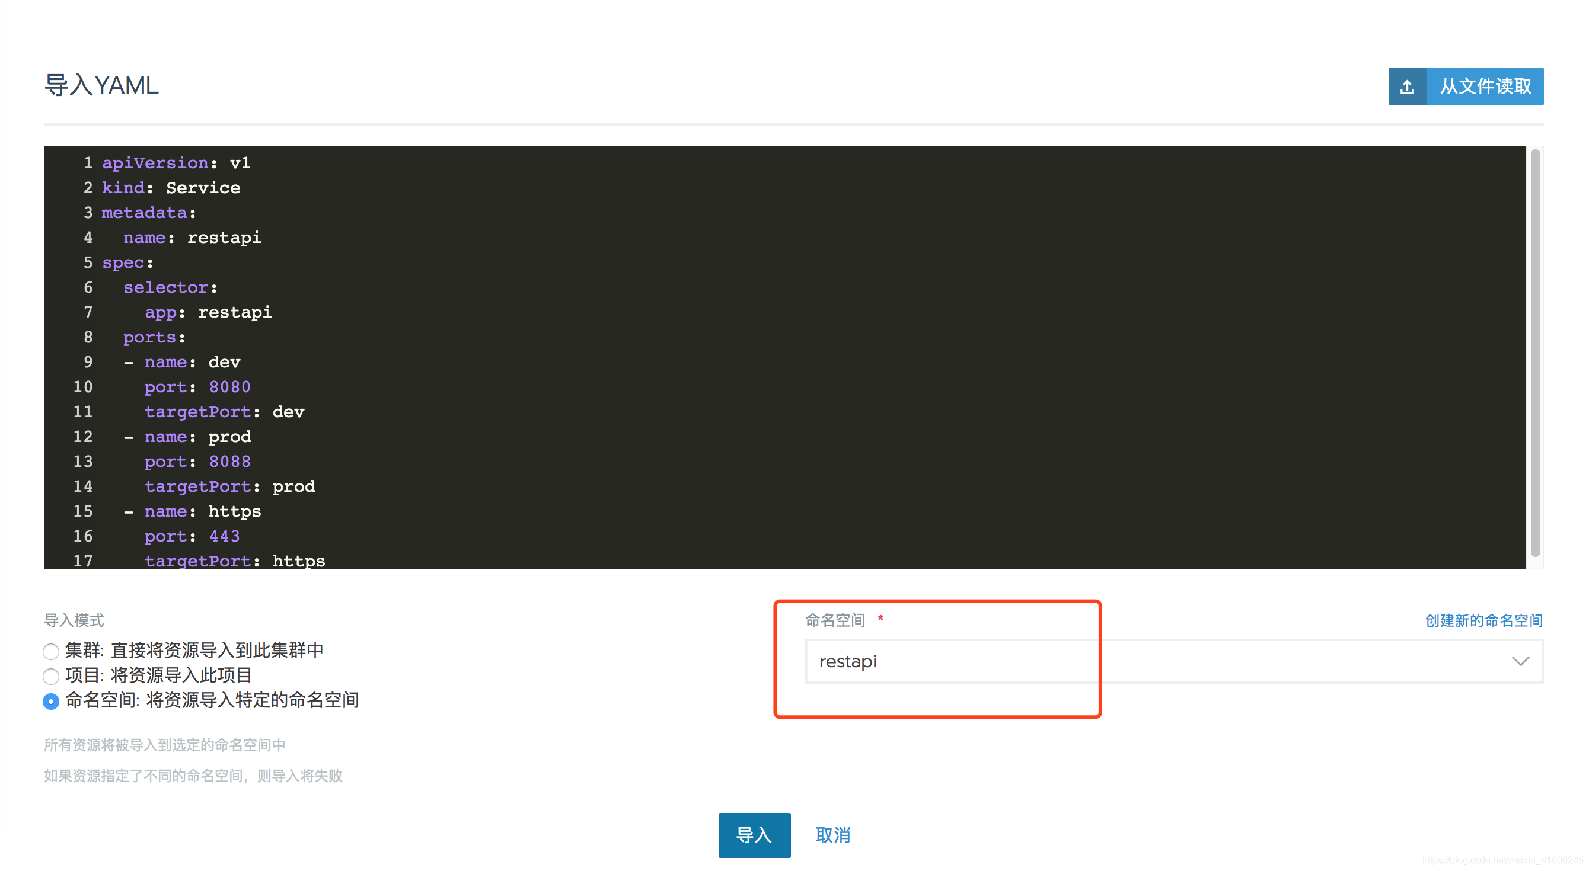This screenshot has height=871, width=1589.
Task: Click hint text 所有资源将被导入到选定的命名空间中
Action: click(x=165, y=745)
